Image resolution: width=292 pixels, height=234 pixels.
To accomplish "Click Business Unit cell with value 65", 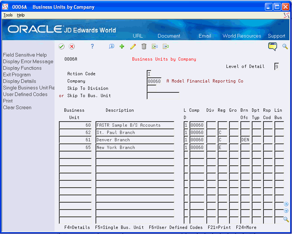I will point(75,147).
